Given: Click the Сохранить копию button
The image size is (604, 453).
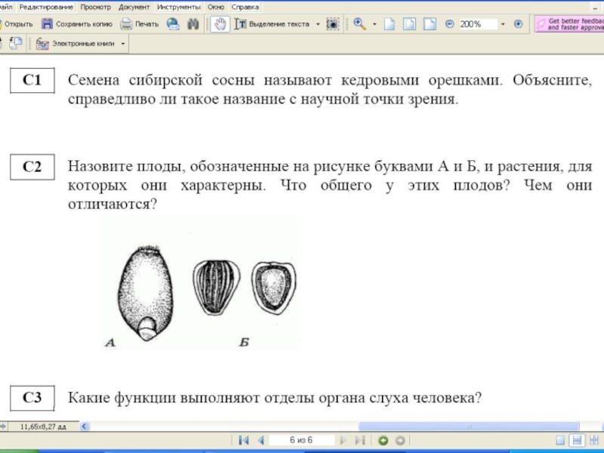Looking at the screenshot, I should point(77,24).
